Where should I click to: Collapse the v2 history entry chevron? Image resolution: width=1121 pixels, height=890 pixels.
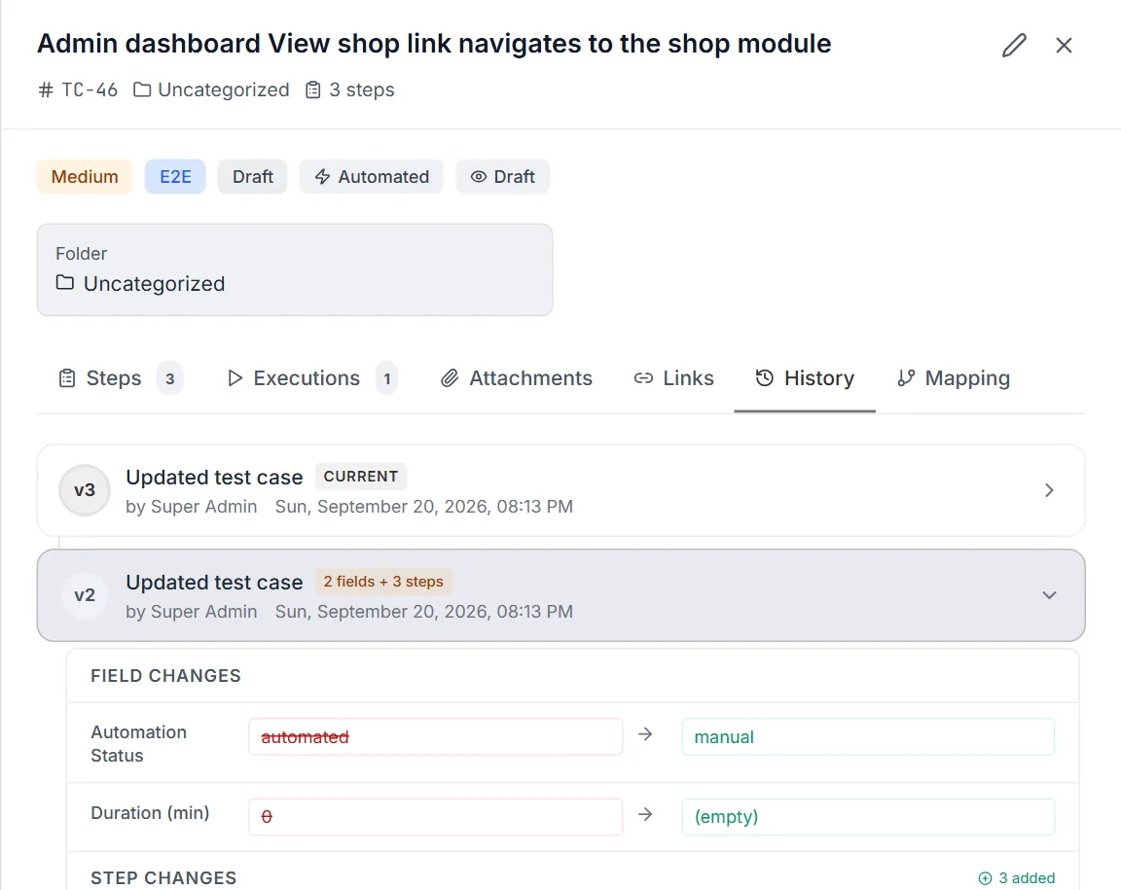[x=1049, y=595]
